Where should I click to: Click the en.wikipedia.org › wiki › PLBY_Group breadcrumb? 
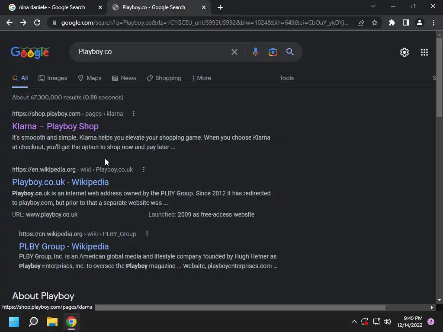77,234
